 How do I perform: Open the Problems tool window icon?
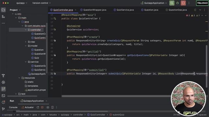tap(3, 102)
